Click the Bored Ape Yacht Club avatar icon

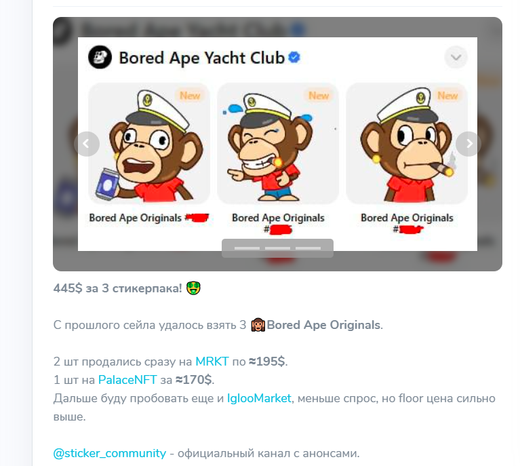click(100, 57)
